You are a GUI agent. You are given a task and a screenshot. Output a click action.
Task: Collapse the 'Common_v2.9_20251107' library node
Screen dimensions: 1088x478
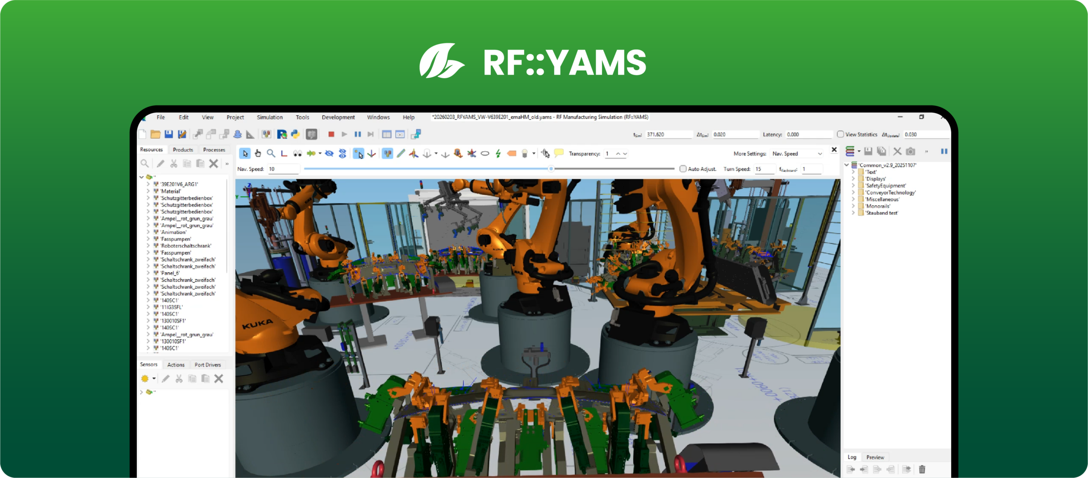click(x=847, y=165)
